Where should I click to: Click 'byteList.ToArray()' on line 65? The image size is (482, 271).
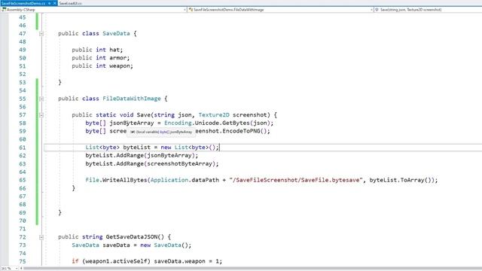pos(401,180)
